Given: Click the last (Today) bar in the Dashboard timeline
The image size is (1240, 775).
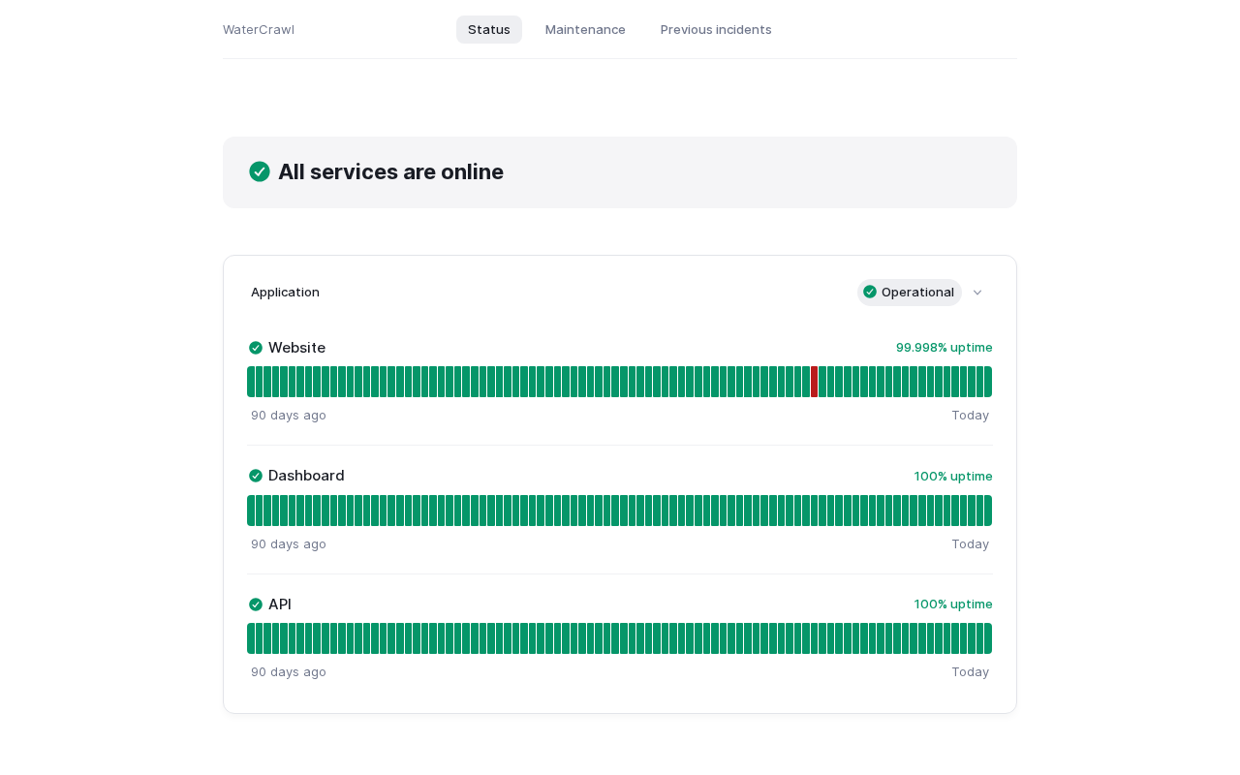Looking at the screenshot, I should pos(987,511).
